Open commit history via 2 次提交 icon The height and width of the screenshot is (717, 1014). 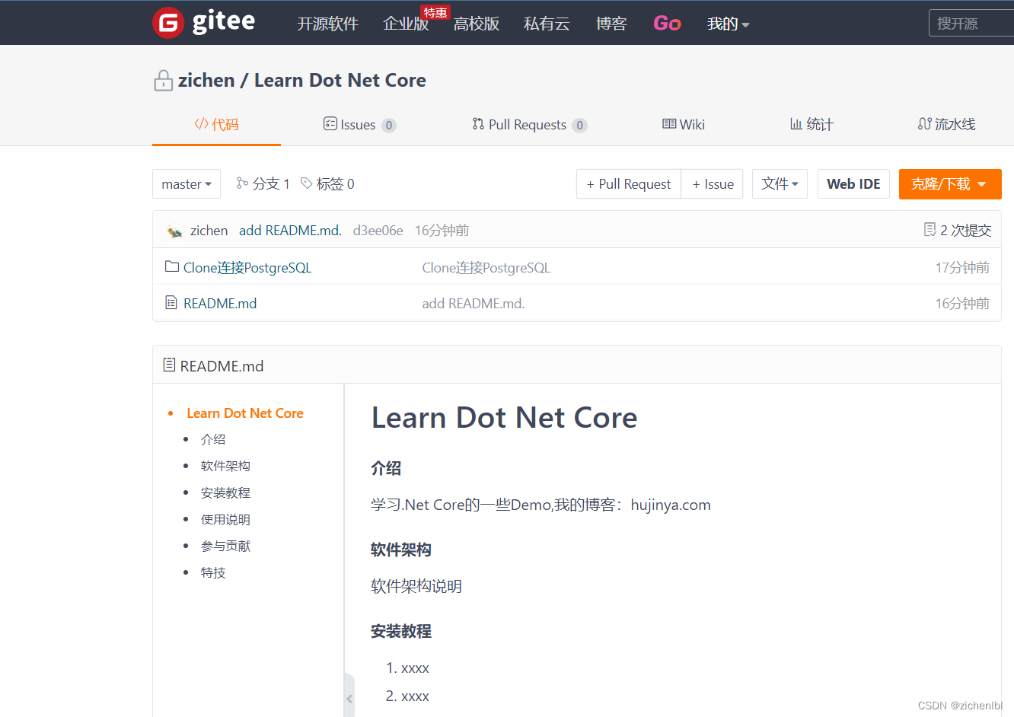point(929,228)
